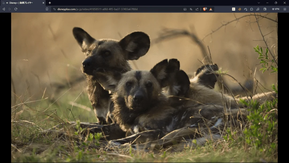Close the Disney+ tab
Viewport: 289px width, 163px height.
(43, 3)
